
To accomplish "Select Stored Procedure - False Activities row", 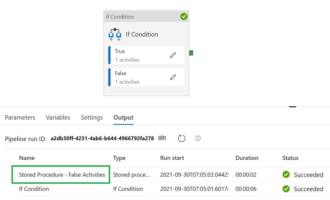I will click(62, 175).
